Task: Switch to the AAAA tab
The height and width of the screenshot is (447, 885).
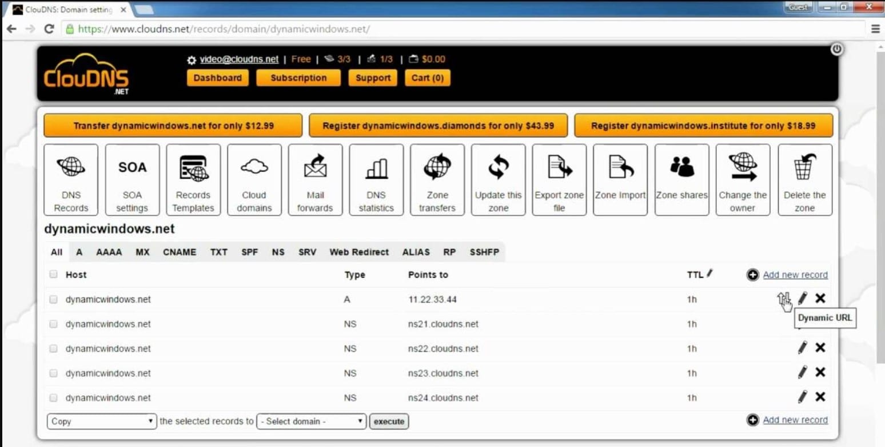Action: [x=109, y=252]
